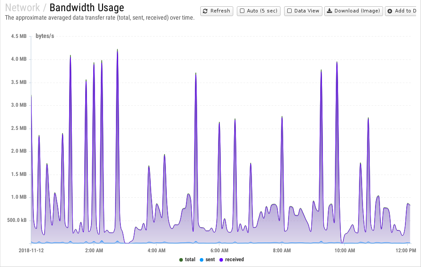421x267 pixels.
Task: Click the 4:00 AM x-axis label
Action: tap(157, 250)
